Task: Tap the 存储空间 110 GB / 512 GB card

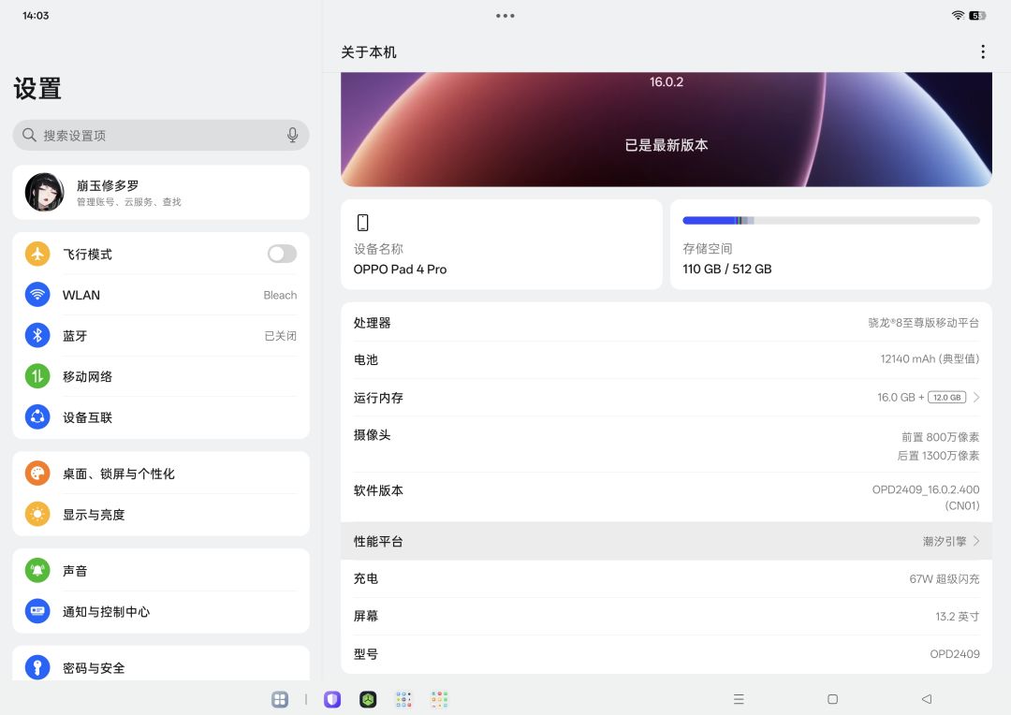Action: click(831, 244)
